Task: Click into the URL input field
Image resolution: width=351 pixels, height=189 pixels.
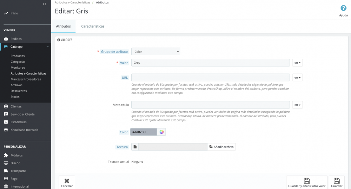Action: 211,77
